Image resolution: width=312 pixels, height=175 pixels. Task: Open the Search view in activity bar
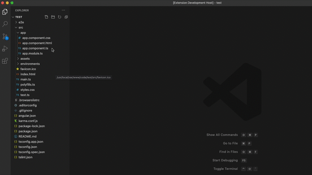[5, 24]
